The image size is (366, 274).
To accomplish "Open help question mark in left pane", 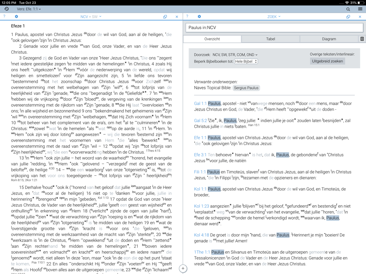I will [x=4, y=16].
